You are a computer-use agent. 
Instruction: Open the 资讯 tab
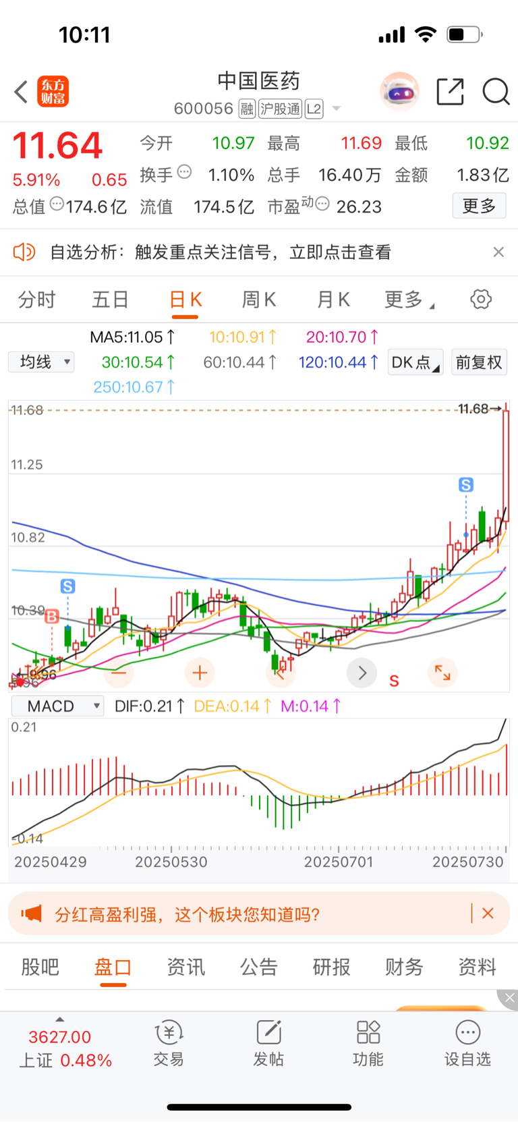pos(186,967)
